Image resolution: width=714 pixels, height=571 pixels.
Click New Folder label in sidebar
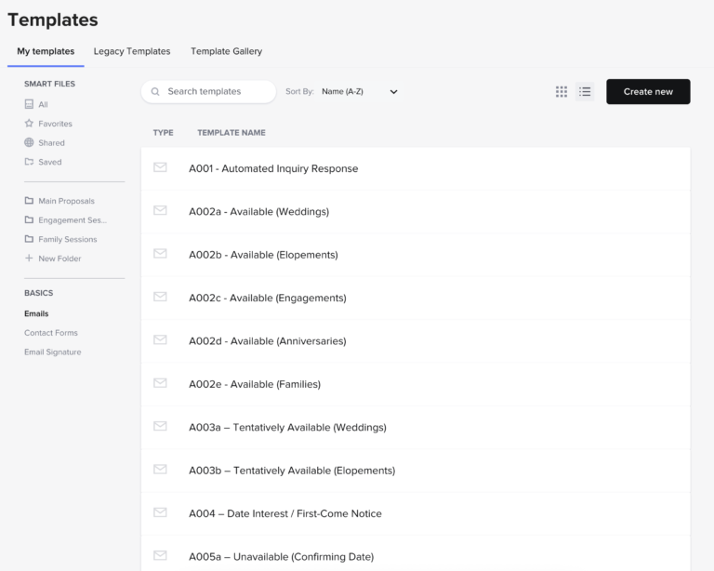point(59,259)
